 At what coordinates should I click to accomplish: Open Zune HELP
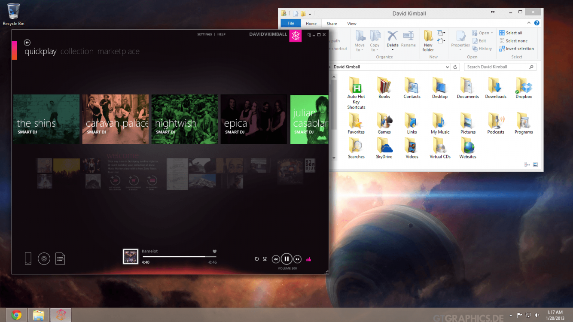point(221,34)
